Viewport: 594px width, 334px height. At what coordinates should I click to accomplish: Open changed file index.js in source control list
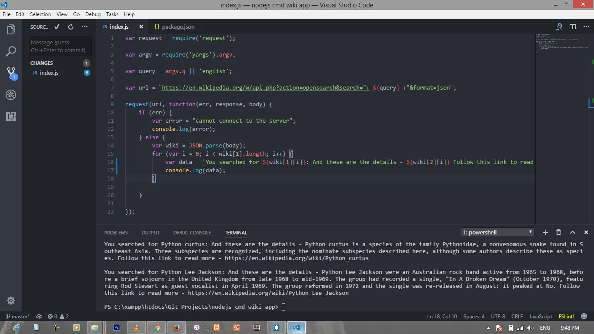pos(59,73)
